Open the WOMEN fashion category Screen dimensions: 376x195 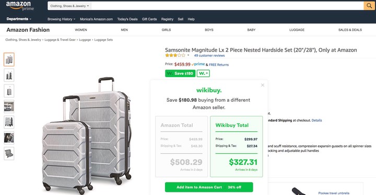tap(81, 30)
